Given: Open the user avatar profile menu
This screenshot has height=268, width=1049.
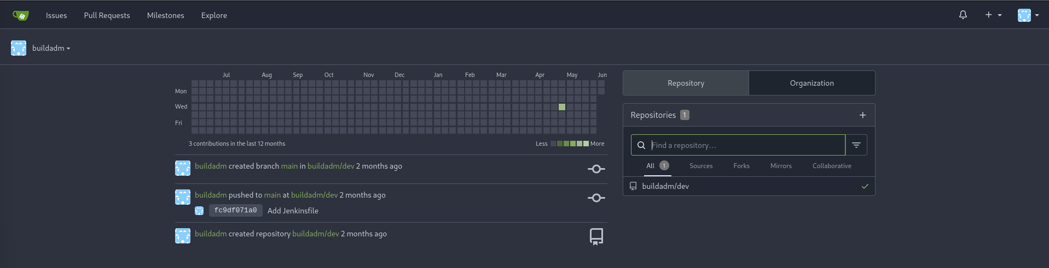Looking at the screenshot, I should click(x=1028, y=15).
